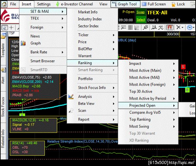
Task: Click the alert speaker icon
Action: coord(3,70)
